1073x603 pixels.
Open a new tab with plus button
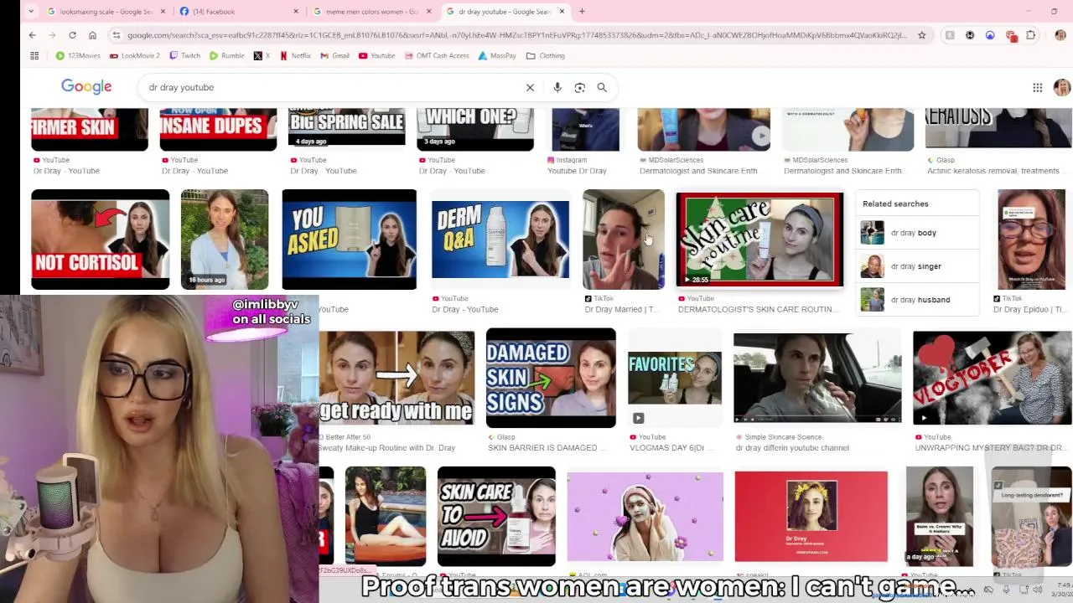pos(582,12)
